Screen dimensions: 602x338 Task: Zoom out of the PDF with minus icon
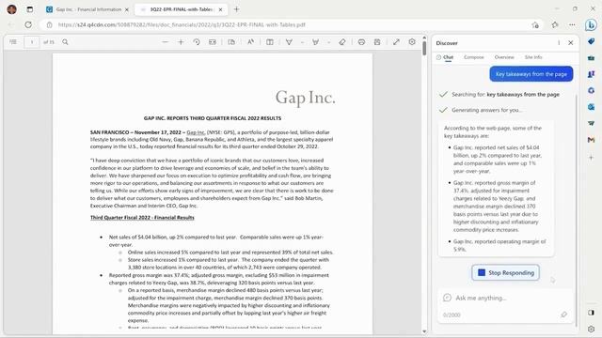[166, 42]
